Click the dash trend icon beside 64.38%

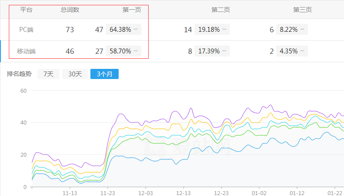(x=136, y=30)
